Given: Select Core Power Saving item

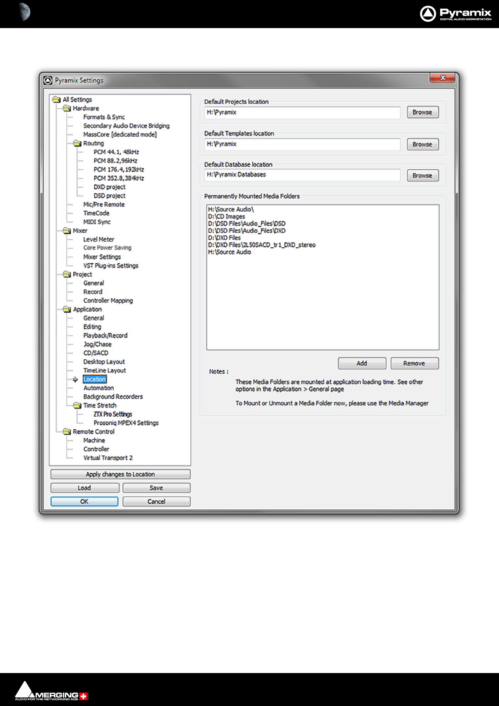Looking at the screenshot, I should [107, 248].
